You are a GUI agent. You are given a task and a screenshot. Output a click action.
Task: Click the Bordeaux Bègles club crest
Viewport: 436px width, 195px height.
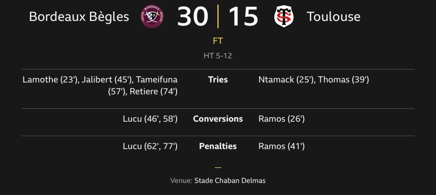[152, 17]
